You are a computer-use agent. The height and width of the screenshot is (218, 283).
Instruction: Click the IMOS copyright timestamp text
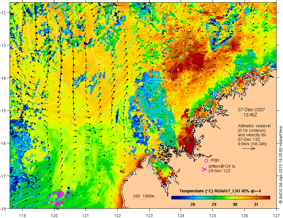pos(280,165)
